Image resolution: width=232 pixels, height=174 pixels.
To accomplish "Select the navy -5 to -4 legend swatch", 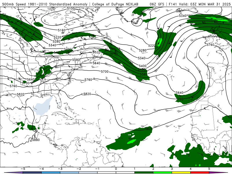I will coord(32,173).
